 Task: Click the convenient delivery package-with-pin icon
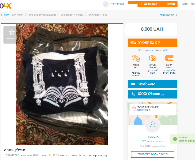click(x=136, y=59)
